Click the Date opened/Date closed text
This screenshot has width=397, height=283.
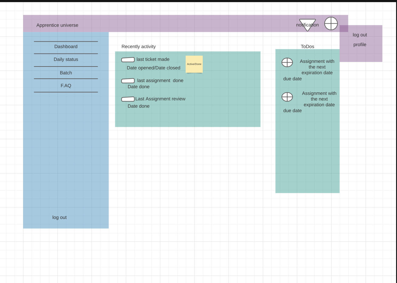(x=153, y=68)
